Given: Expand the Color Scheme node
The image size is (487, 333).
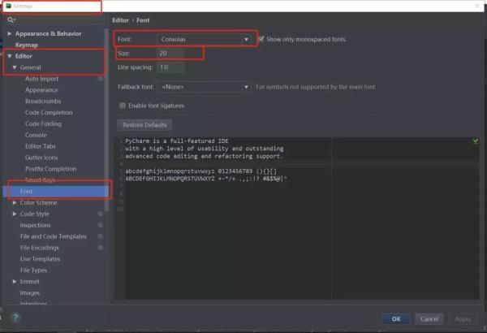Looking at the screenshot, I should (15, 203).
